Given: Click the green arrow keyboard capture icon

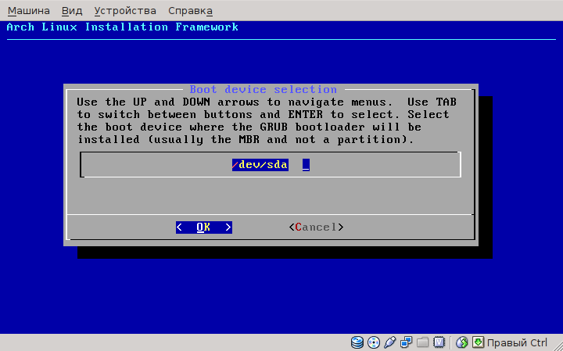Looking at the screenshot, I should (478, 342).
